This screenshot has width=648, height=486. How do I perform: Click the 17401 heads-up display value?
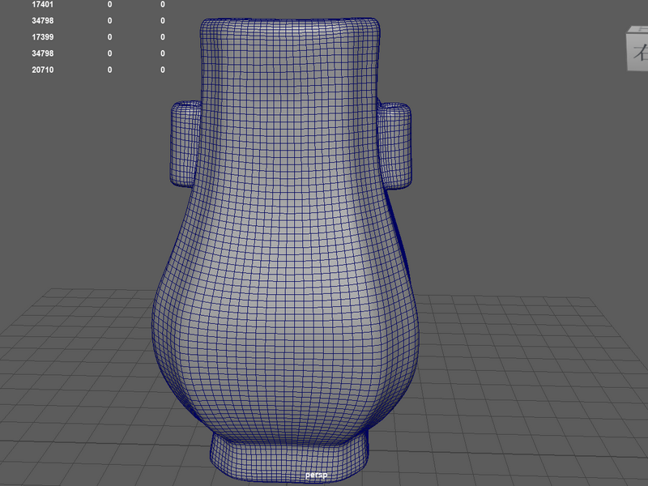point(43,4)
